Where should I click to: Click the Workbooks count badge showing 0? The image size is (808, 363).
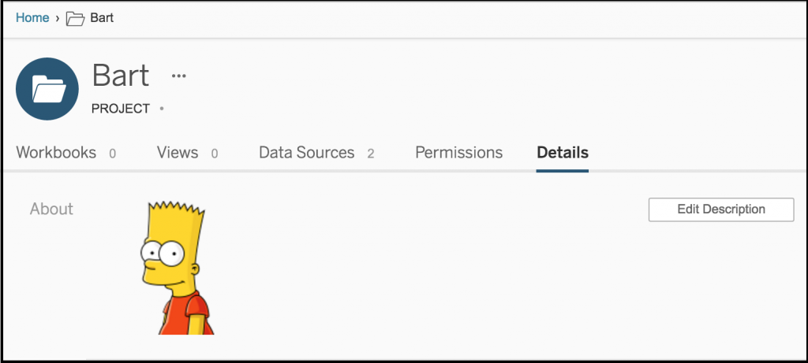(112, 154)
